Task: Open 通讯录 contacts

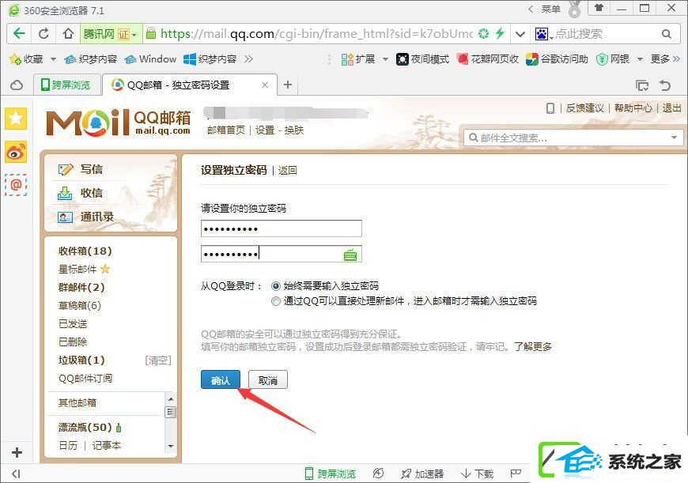Action: coord(96,217)
